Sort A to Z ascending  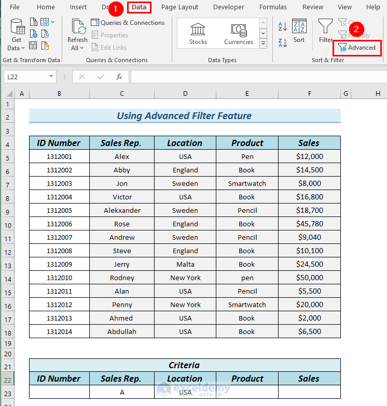click(x=282, y=26)
